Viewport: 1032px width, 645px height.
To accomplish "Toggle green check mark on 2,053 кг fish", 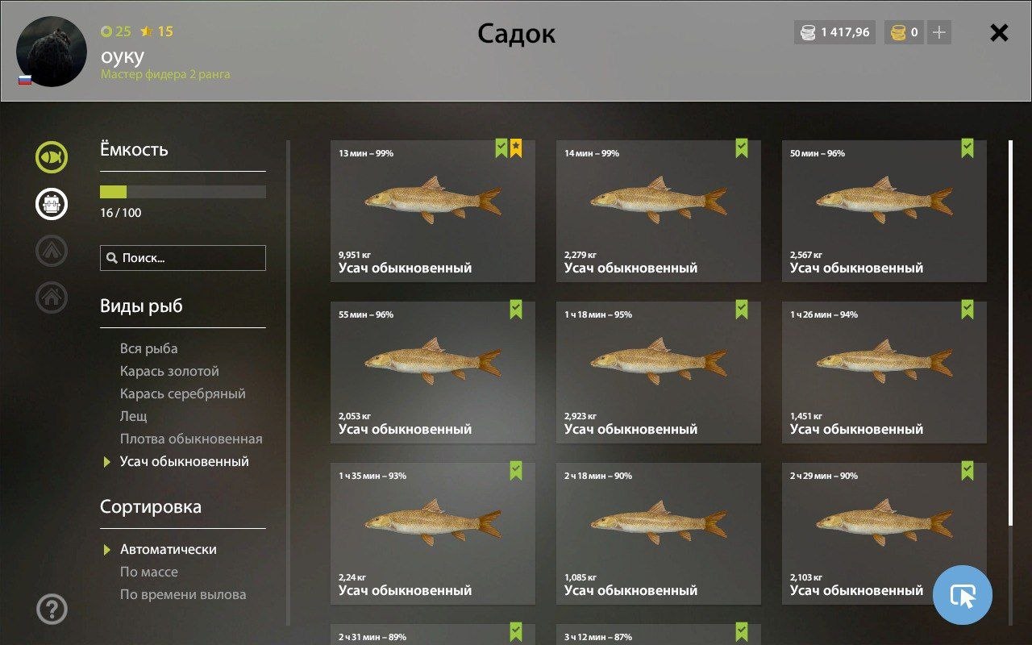I will (x=515, y=310).
